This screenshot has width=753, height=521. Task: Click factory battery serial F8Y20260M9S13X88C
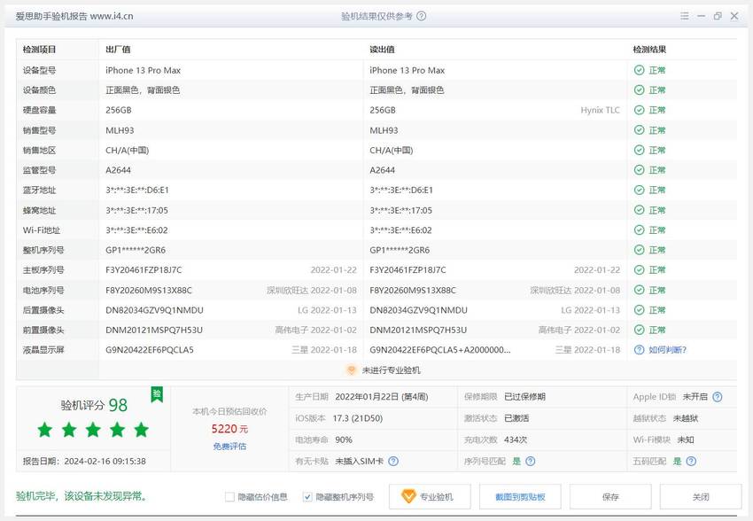click(149, 290)
